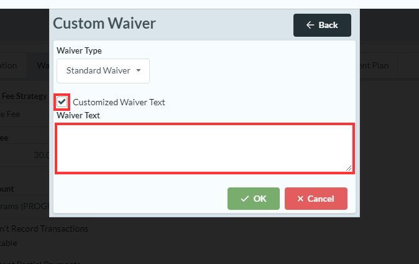Click the Waiver Type field label

click(79, 50)
